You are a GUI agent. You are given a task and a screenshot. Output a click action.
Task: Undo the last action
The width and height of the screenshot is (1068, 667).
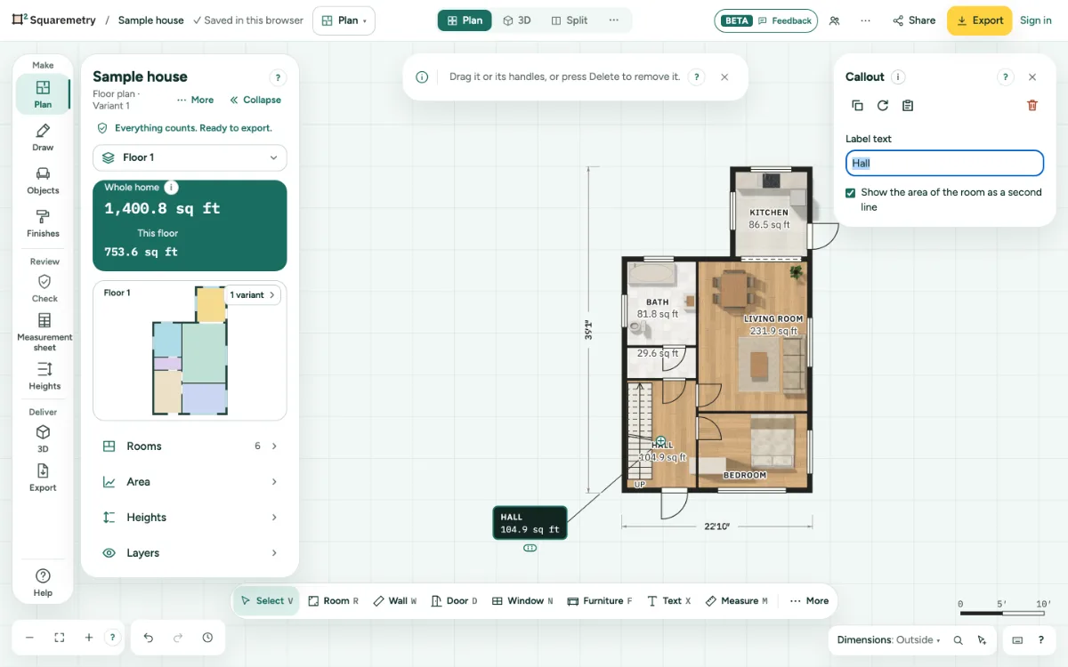click(149, 638)
